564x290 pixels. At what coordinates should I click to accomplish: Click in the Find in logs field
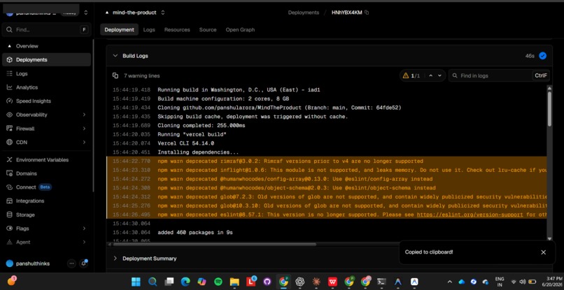click(499, 76)
